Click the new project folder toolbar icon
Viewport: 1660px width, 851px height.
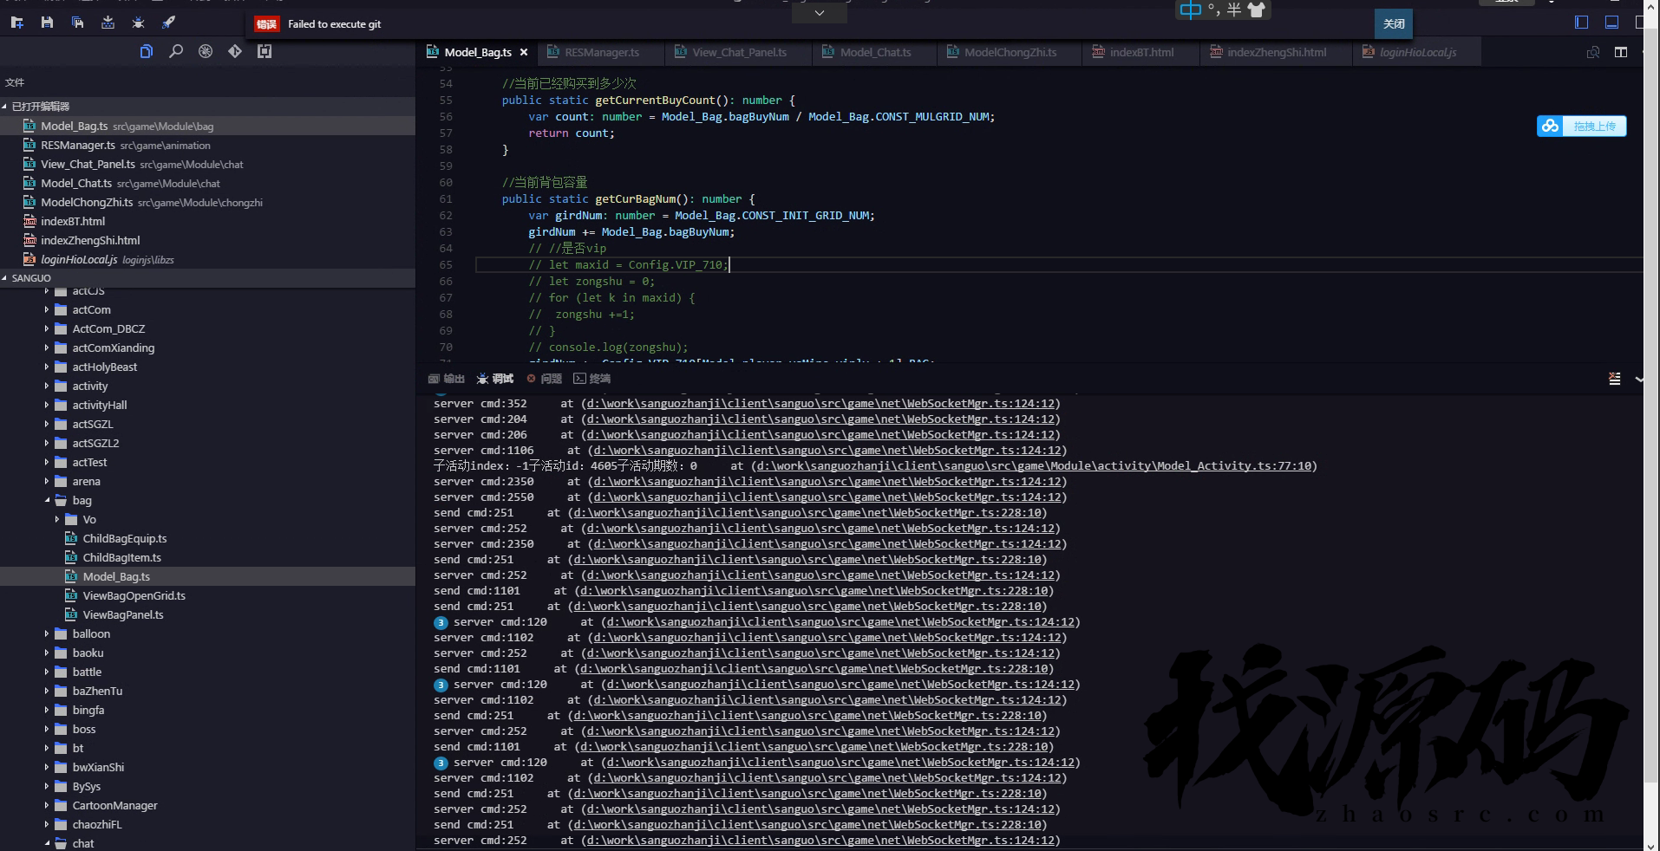(16, 23)
